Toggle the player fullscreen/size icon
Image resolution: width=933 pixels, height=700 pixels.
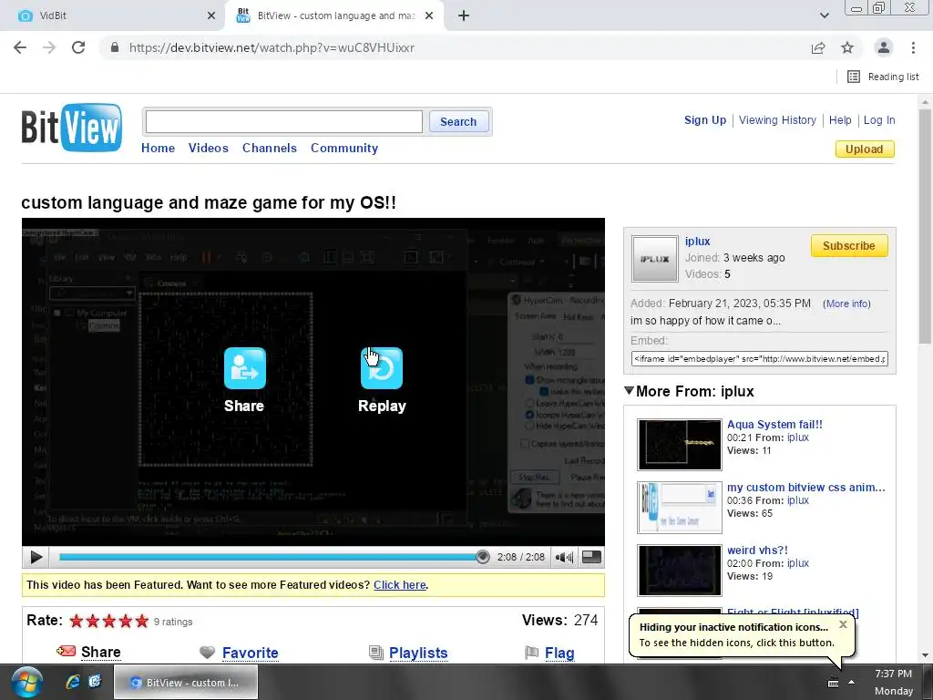tap(591, 557)
